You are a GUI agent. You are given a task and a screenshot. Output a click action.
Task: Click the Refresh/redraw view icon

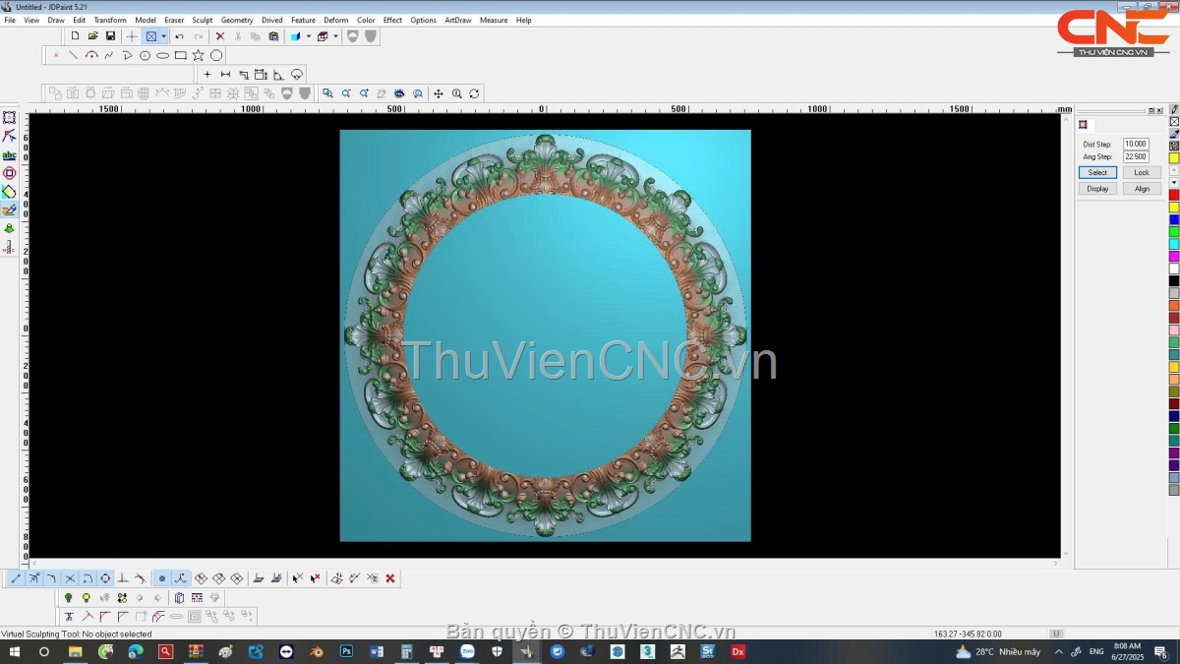tap(474, 93)
